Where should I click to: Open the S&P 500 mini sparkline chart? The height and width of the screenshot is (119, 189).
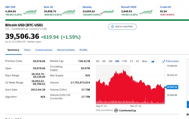click(x=30, y=12)
